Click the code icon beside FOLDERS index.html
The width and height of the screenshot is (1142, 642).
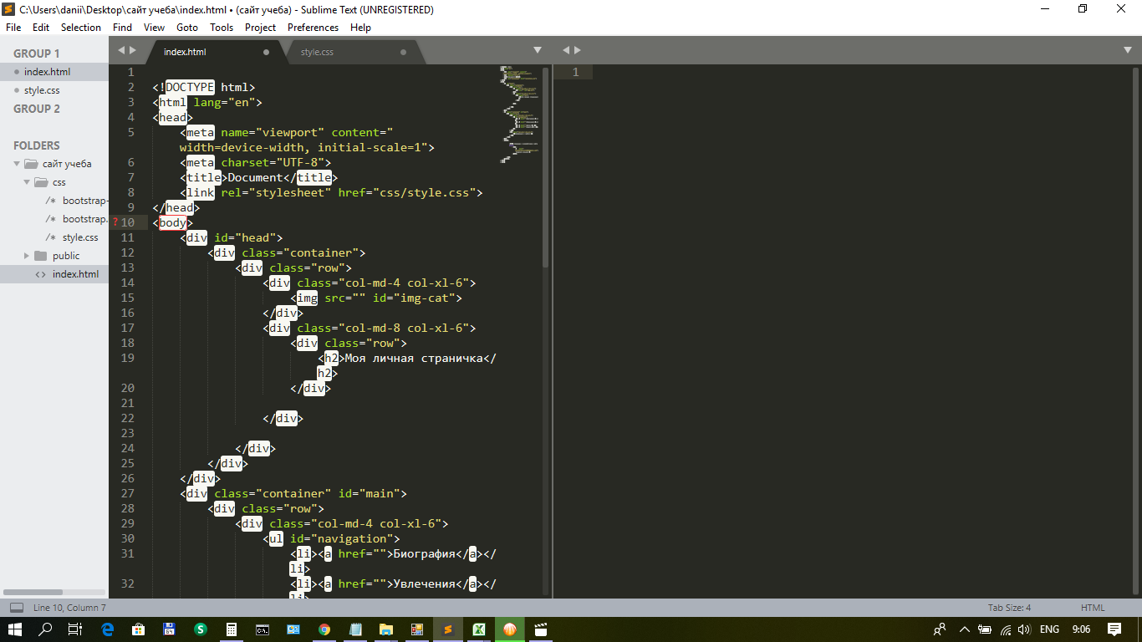coord(41,274)
